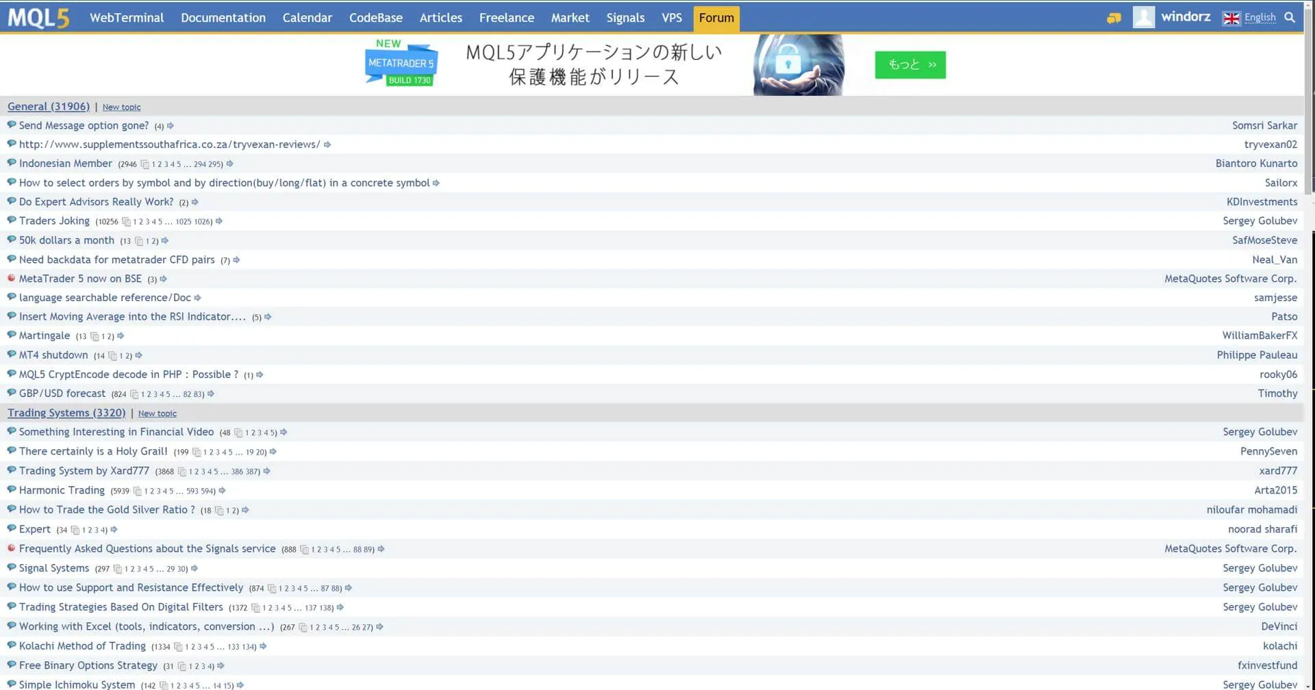Open the CodeBase menu item
Image resolution: width=1315 pixels, height=690 pixels.
[x=376, y=18]
